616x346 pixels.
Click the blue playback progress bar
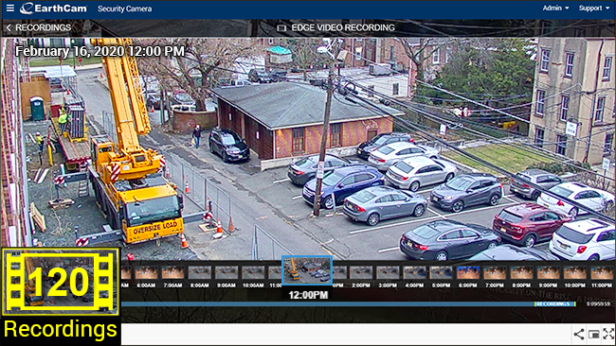click(x=327, y=304)
